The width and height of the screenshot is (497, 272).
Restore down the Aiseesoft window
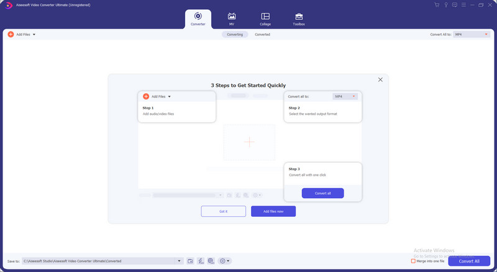[x=481, y=5]
